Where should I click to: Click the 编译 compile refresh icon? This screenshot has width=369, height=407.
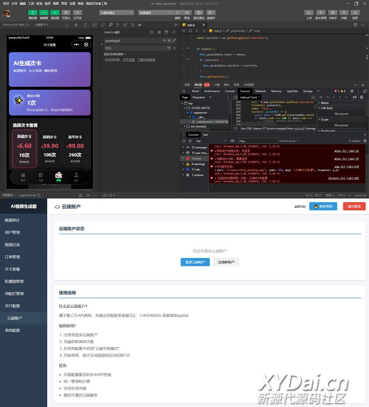point(178,13)
